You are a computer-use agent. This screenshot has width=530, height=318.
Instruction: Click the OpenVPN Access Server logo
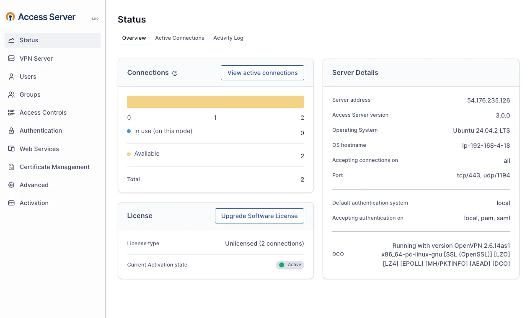pyautogui.click(x=41, y=17)
